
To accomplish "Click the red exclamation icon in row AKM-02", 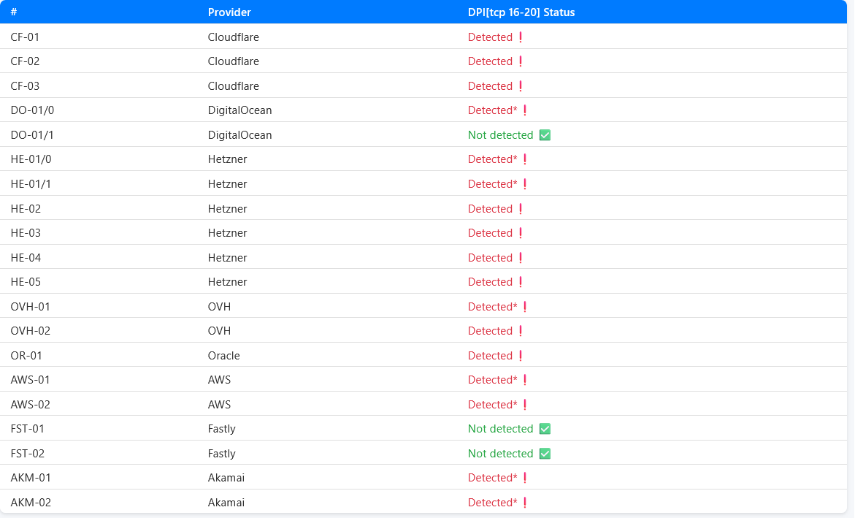I will click(x=525, y=503).
